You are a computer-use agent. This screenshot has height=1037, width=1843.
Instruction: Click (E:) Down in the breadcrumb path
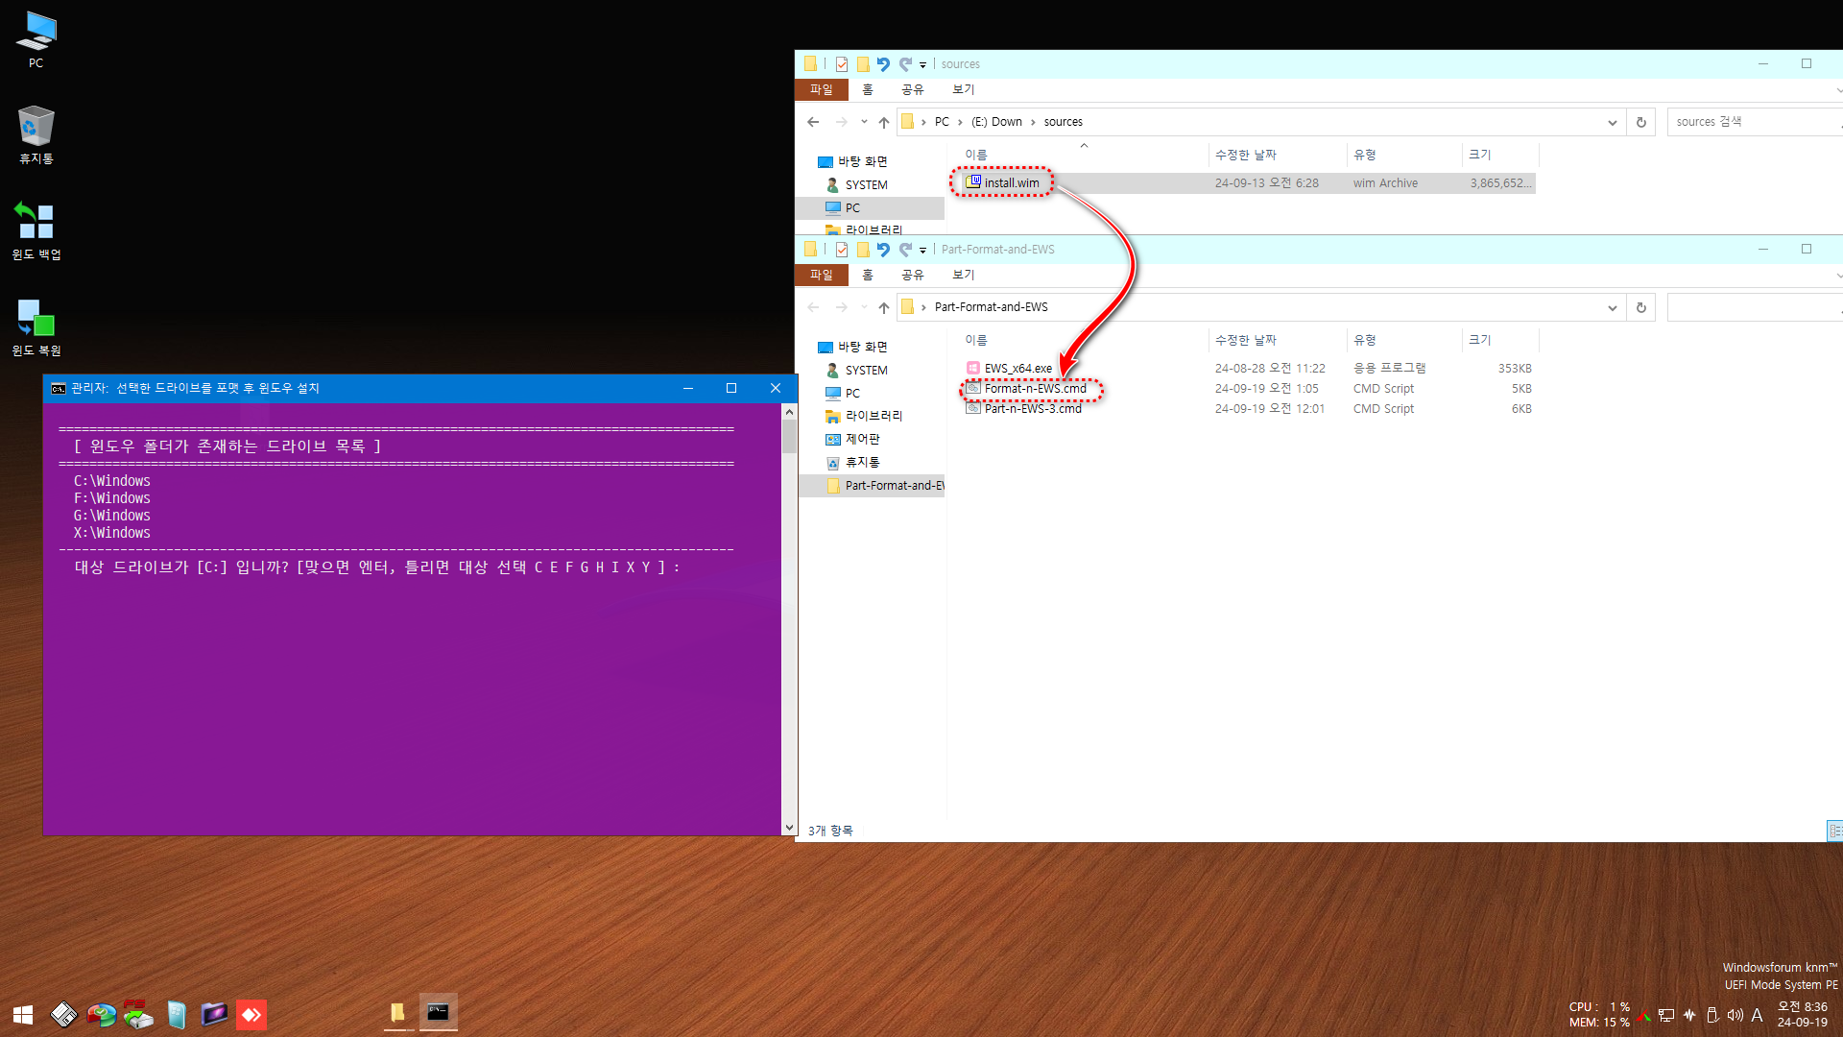click(x=996, y=122)
